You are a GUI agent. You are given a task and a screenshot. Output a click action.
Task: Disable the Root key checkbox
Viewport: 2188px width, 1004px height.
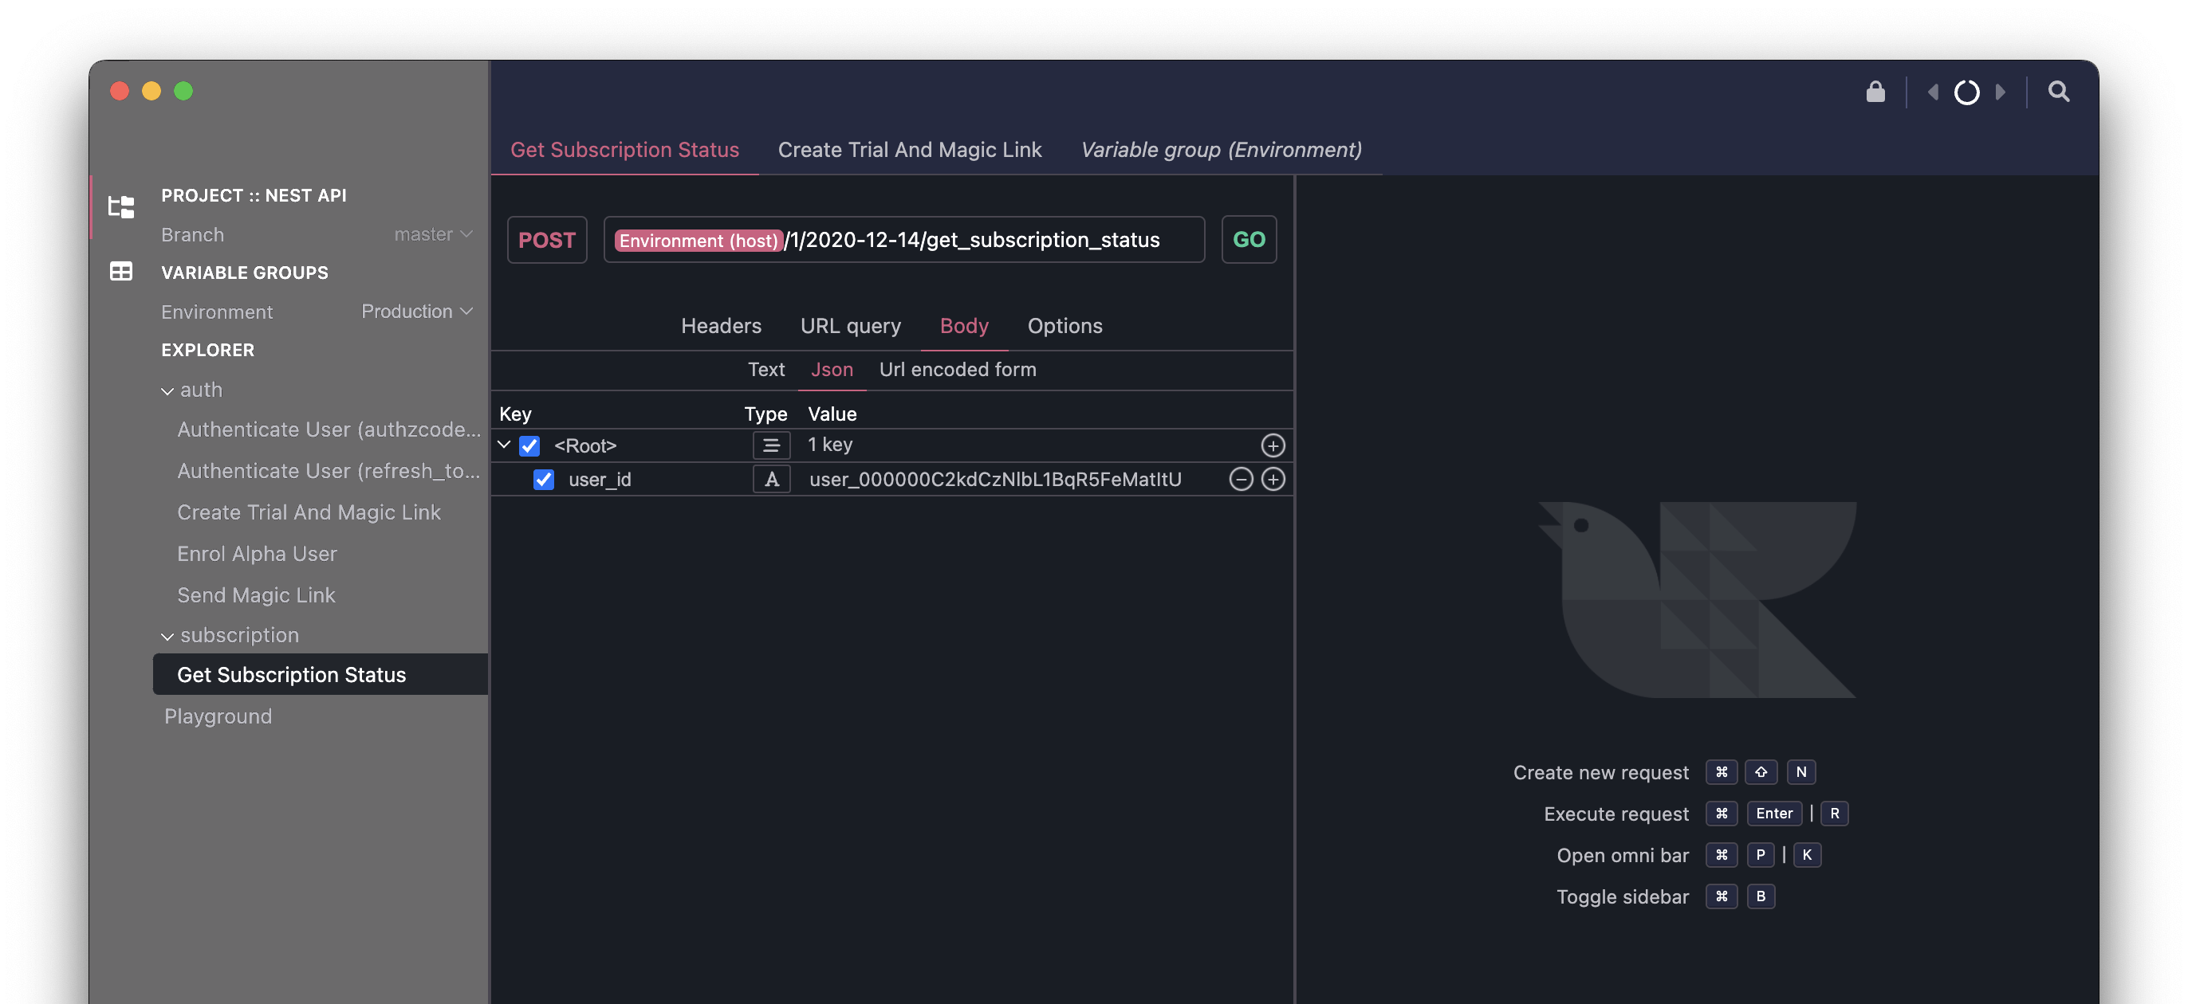pyautogui.click(x=529, y=445)
